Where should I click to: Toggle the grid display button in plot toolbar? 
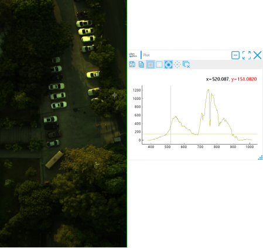pyautogui.click(x=159, y=65)
